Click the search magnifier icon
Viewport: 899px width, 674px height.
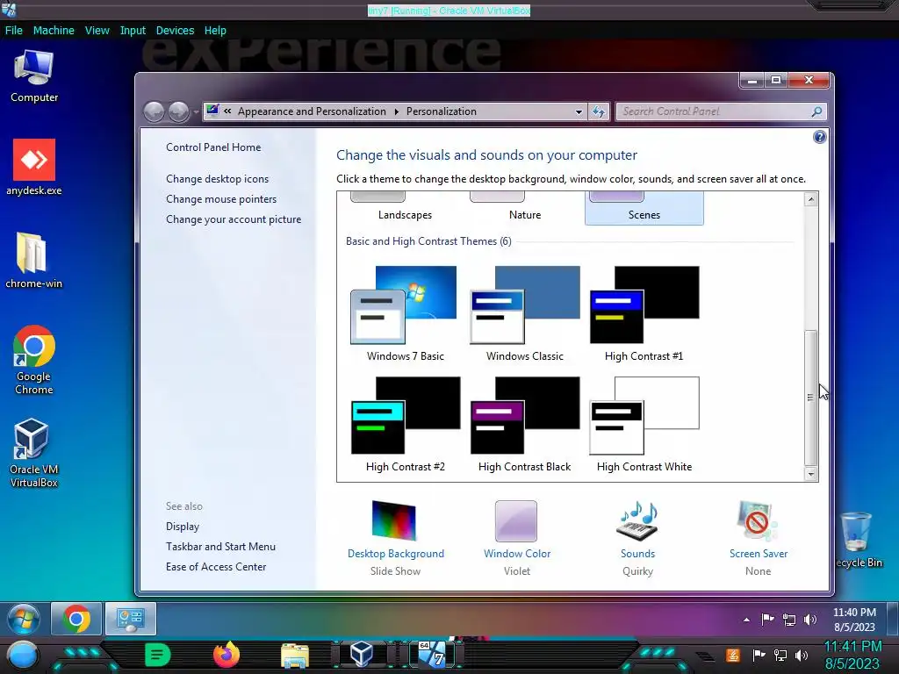(816, 111)
